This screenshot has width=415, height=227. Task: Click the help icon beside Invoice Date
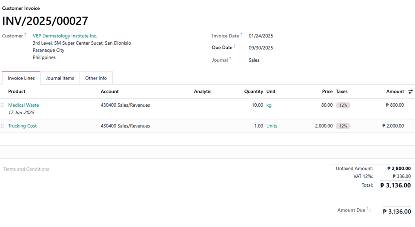click(241, 35)
